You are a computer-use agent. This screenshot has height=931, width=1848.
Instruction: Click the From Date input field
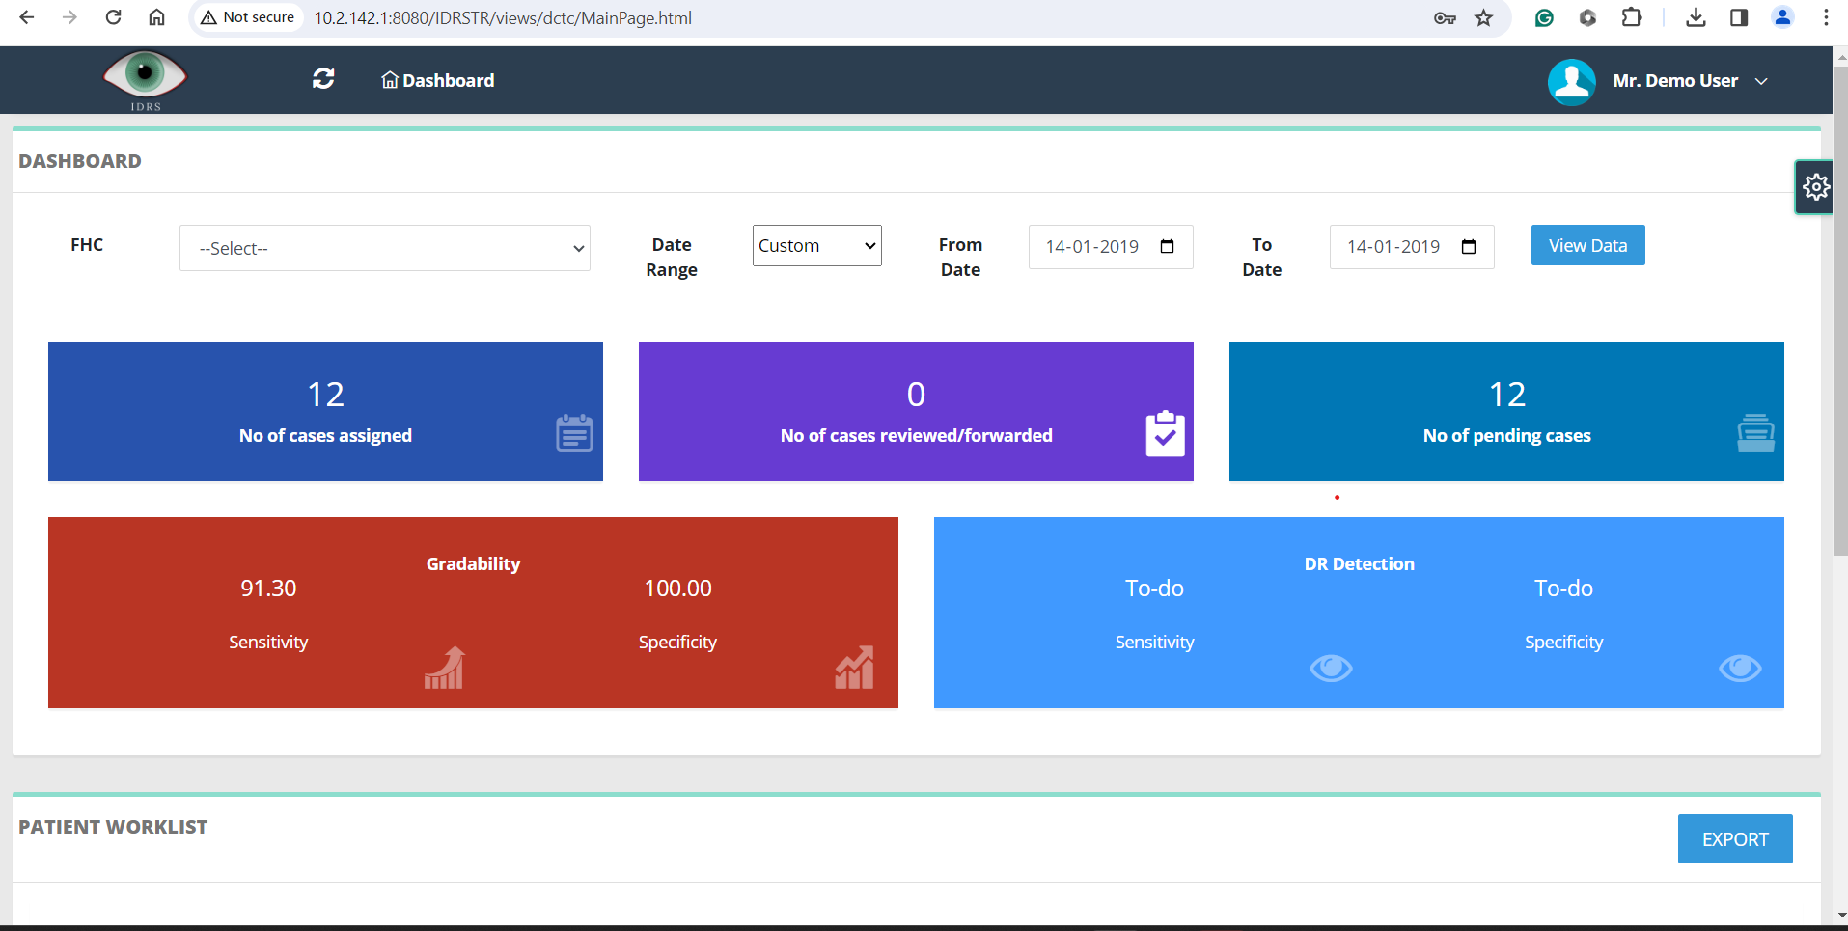click(x=1111, y=247)
